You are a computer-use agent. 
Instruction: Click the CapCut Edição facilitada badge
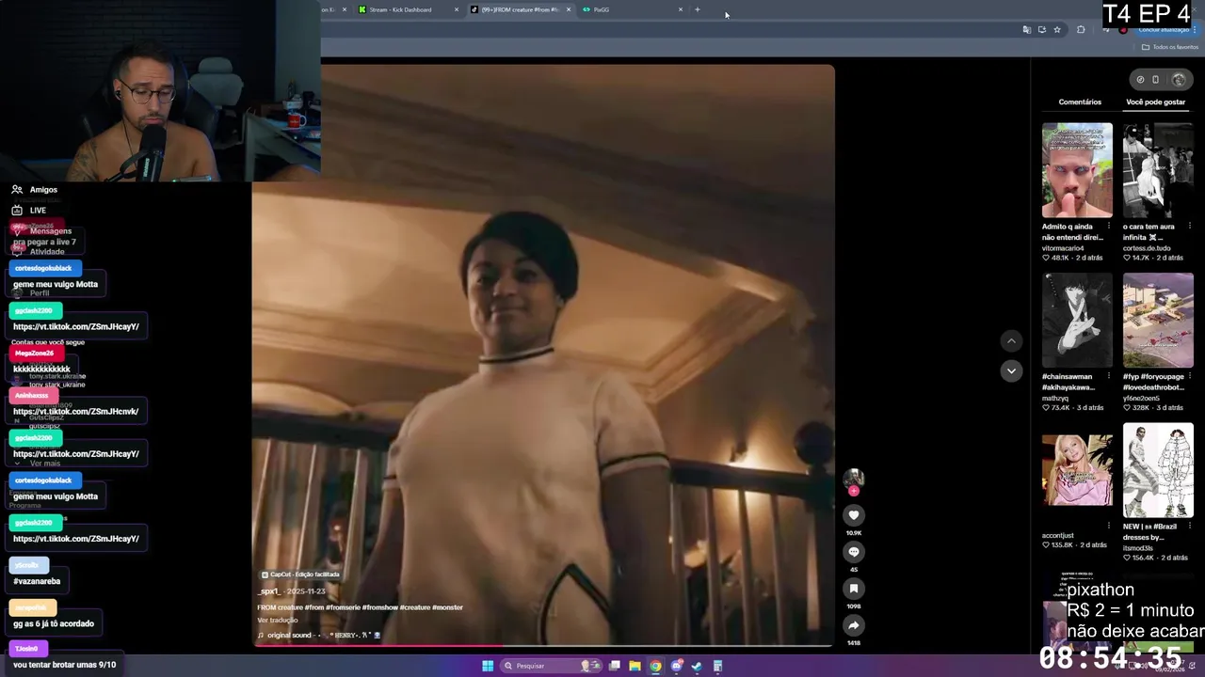301,575
